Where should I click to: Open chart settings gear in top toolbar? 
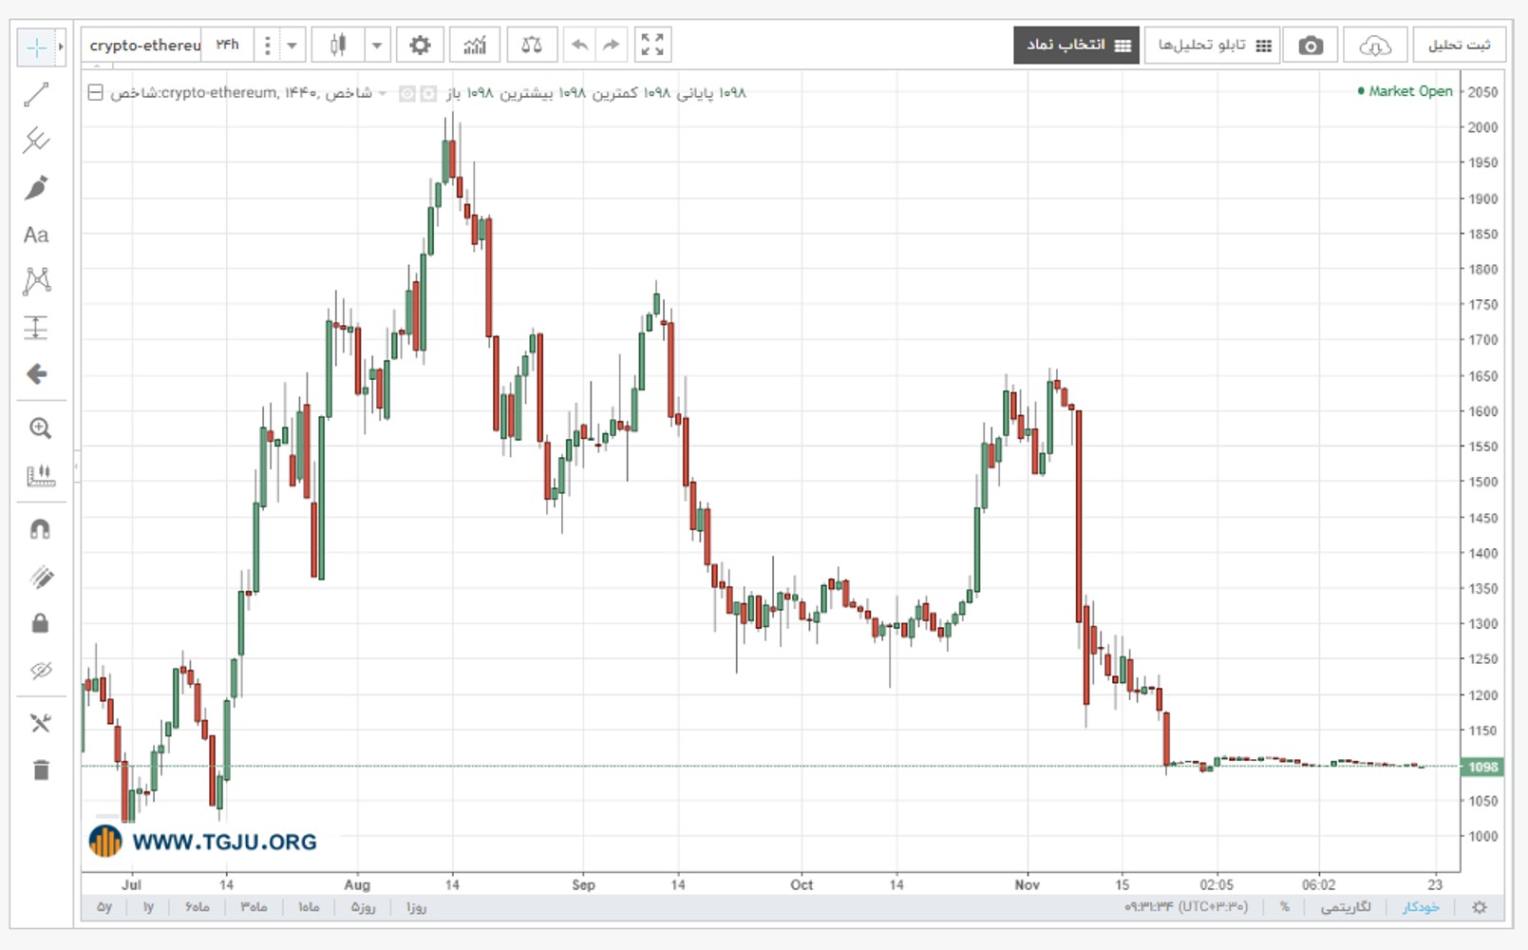[420, 45]
